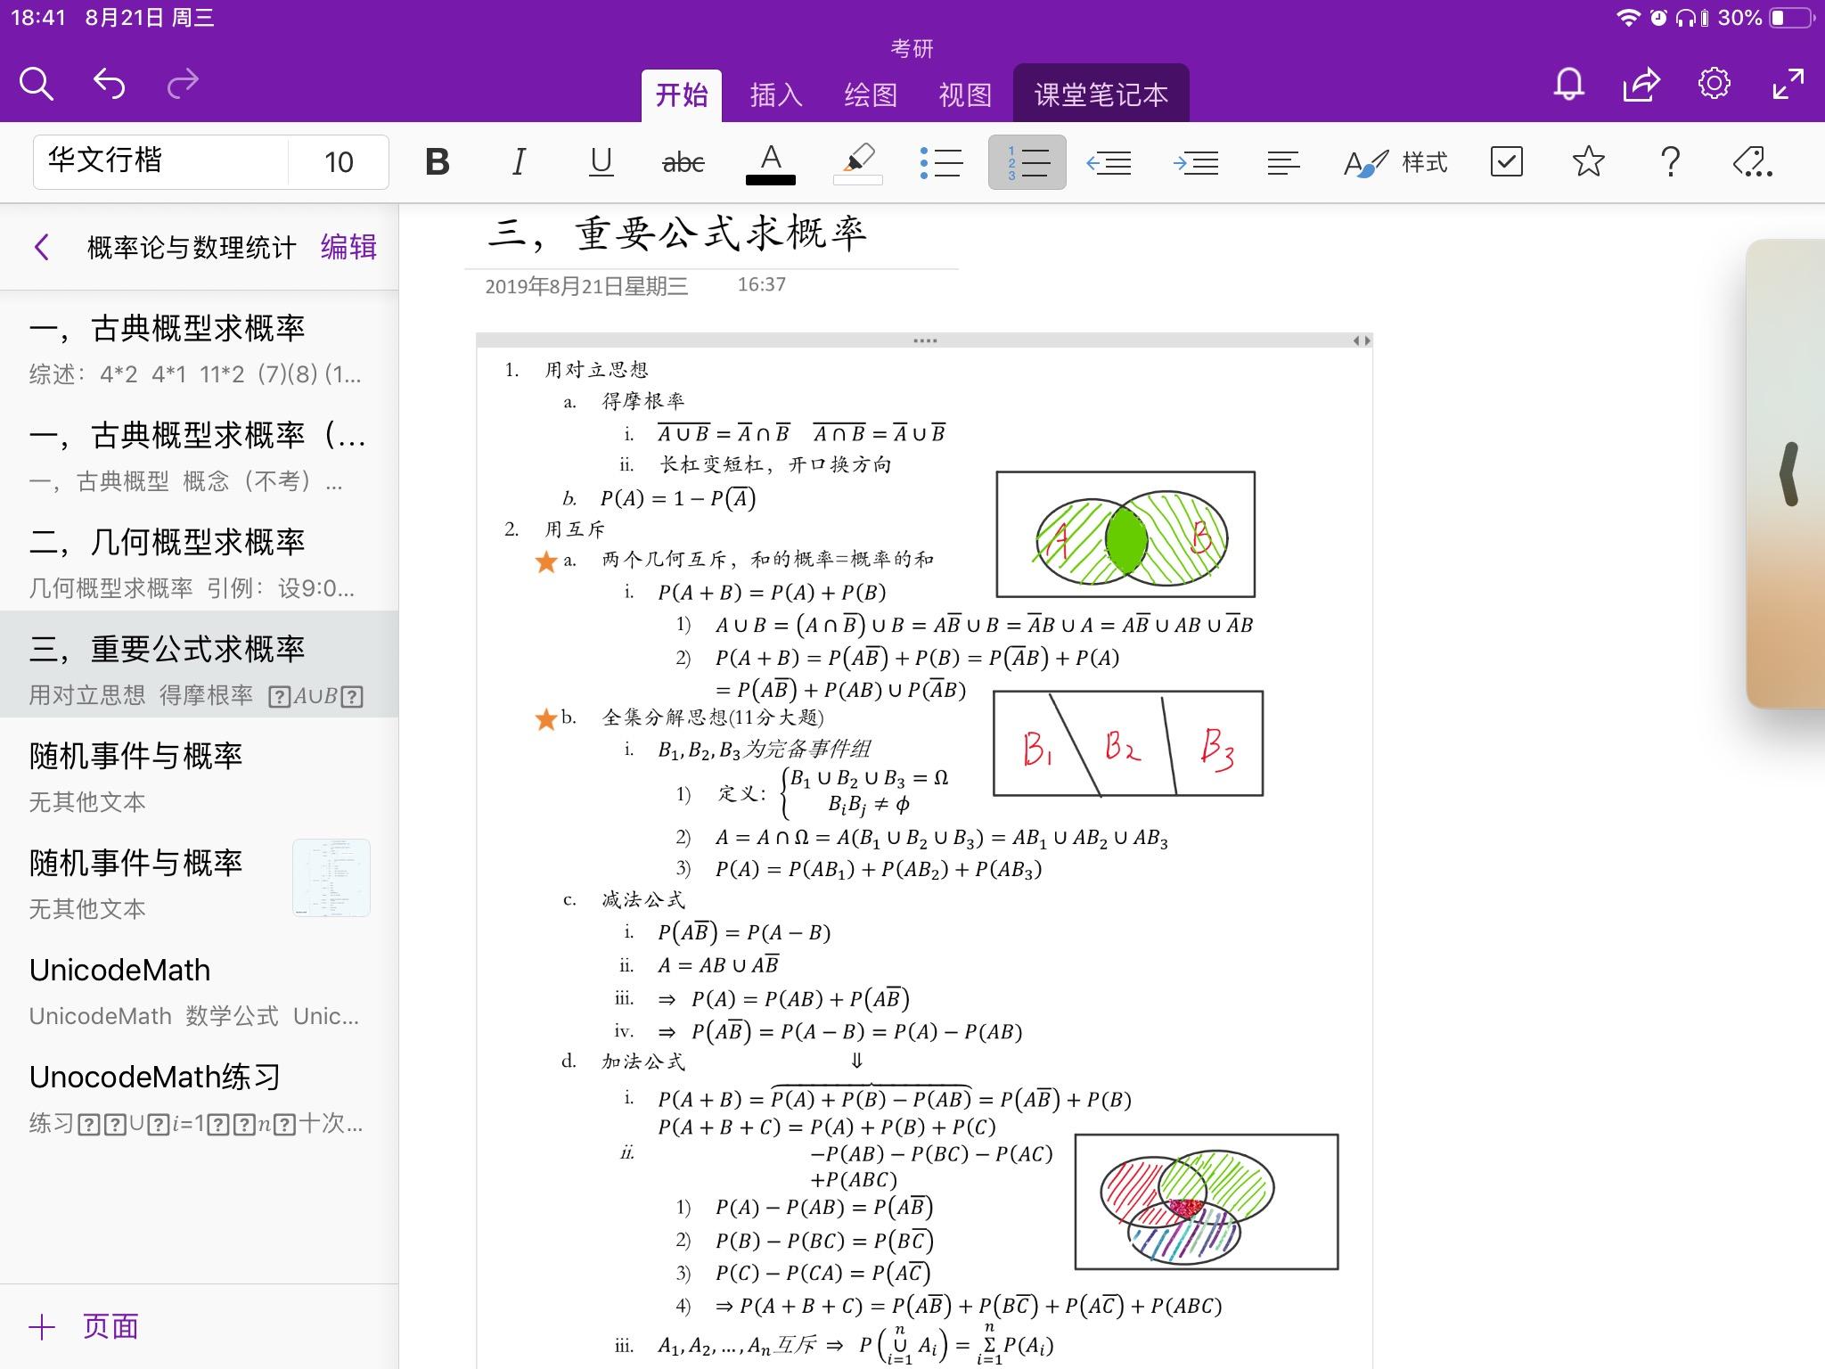Click the Undo icon
The image size is (1825, 1369).
coord(109,82)
